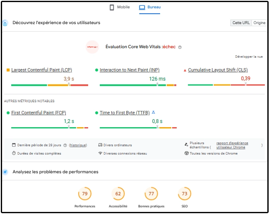Expand the view with Développer la vue
Screen dimensions: 269x214
pyautogui.click(x=249, y=57)
